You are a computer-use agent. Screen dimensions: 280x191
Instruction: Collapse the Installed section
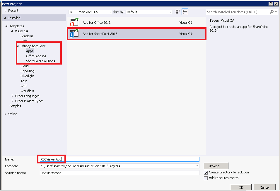point(5,18)
